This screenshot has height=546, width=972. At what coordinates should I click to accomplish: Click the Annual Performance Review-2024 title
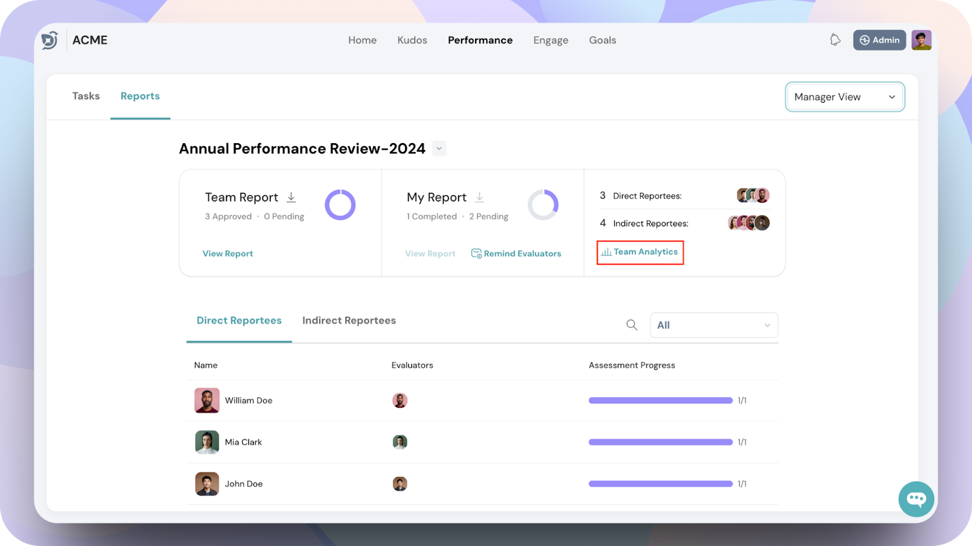tap(302, 149)
